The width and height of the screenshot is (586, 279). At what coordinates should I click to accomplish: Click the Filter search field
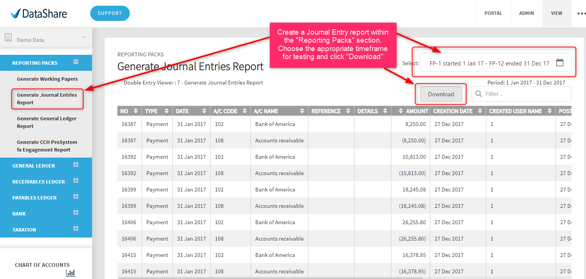click(x=521, y=94)
